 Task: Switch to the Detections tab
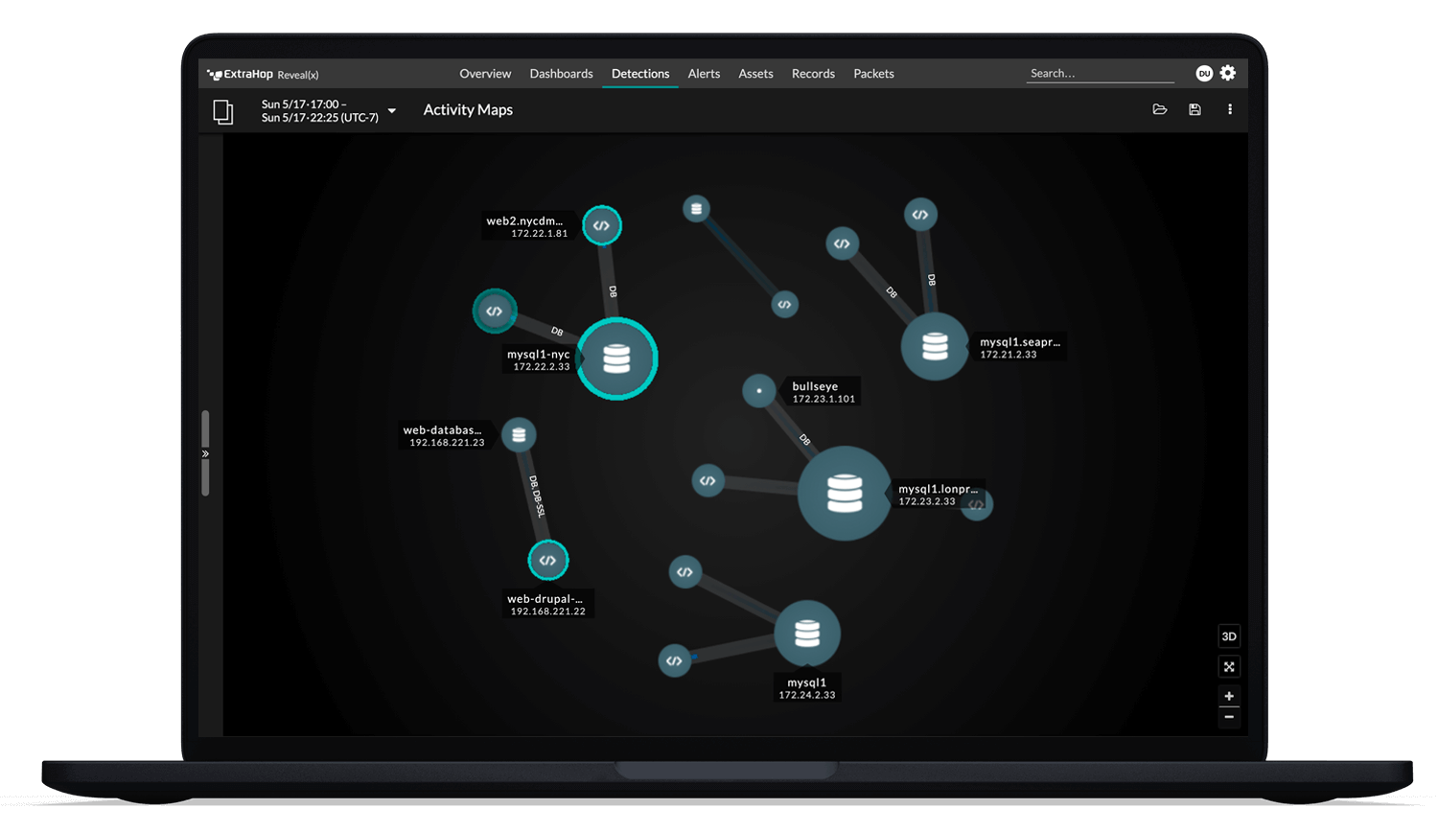(x=639, y=73)
